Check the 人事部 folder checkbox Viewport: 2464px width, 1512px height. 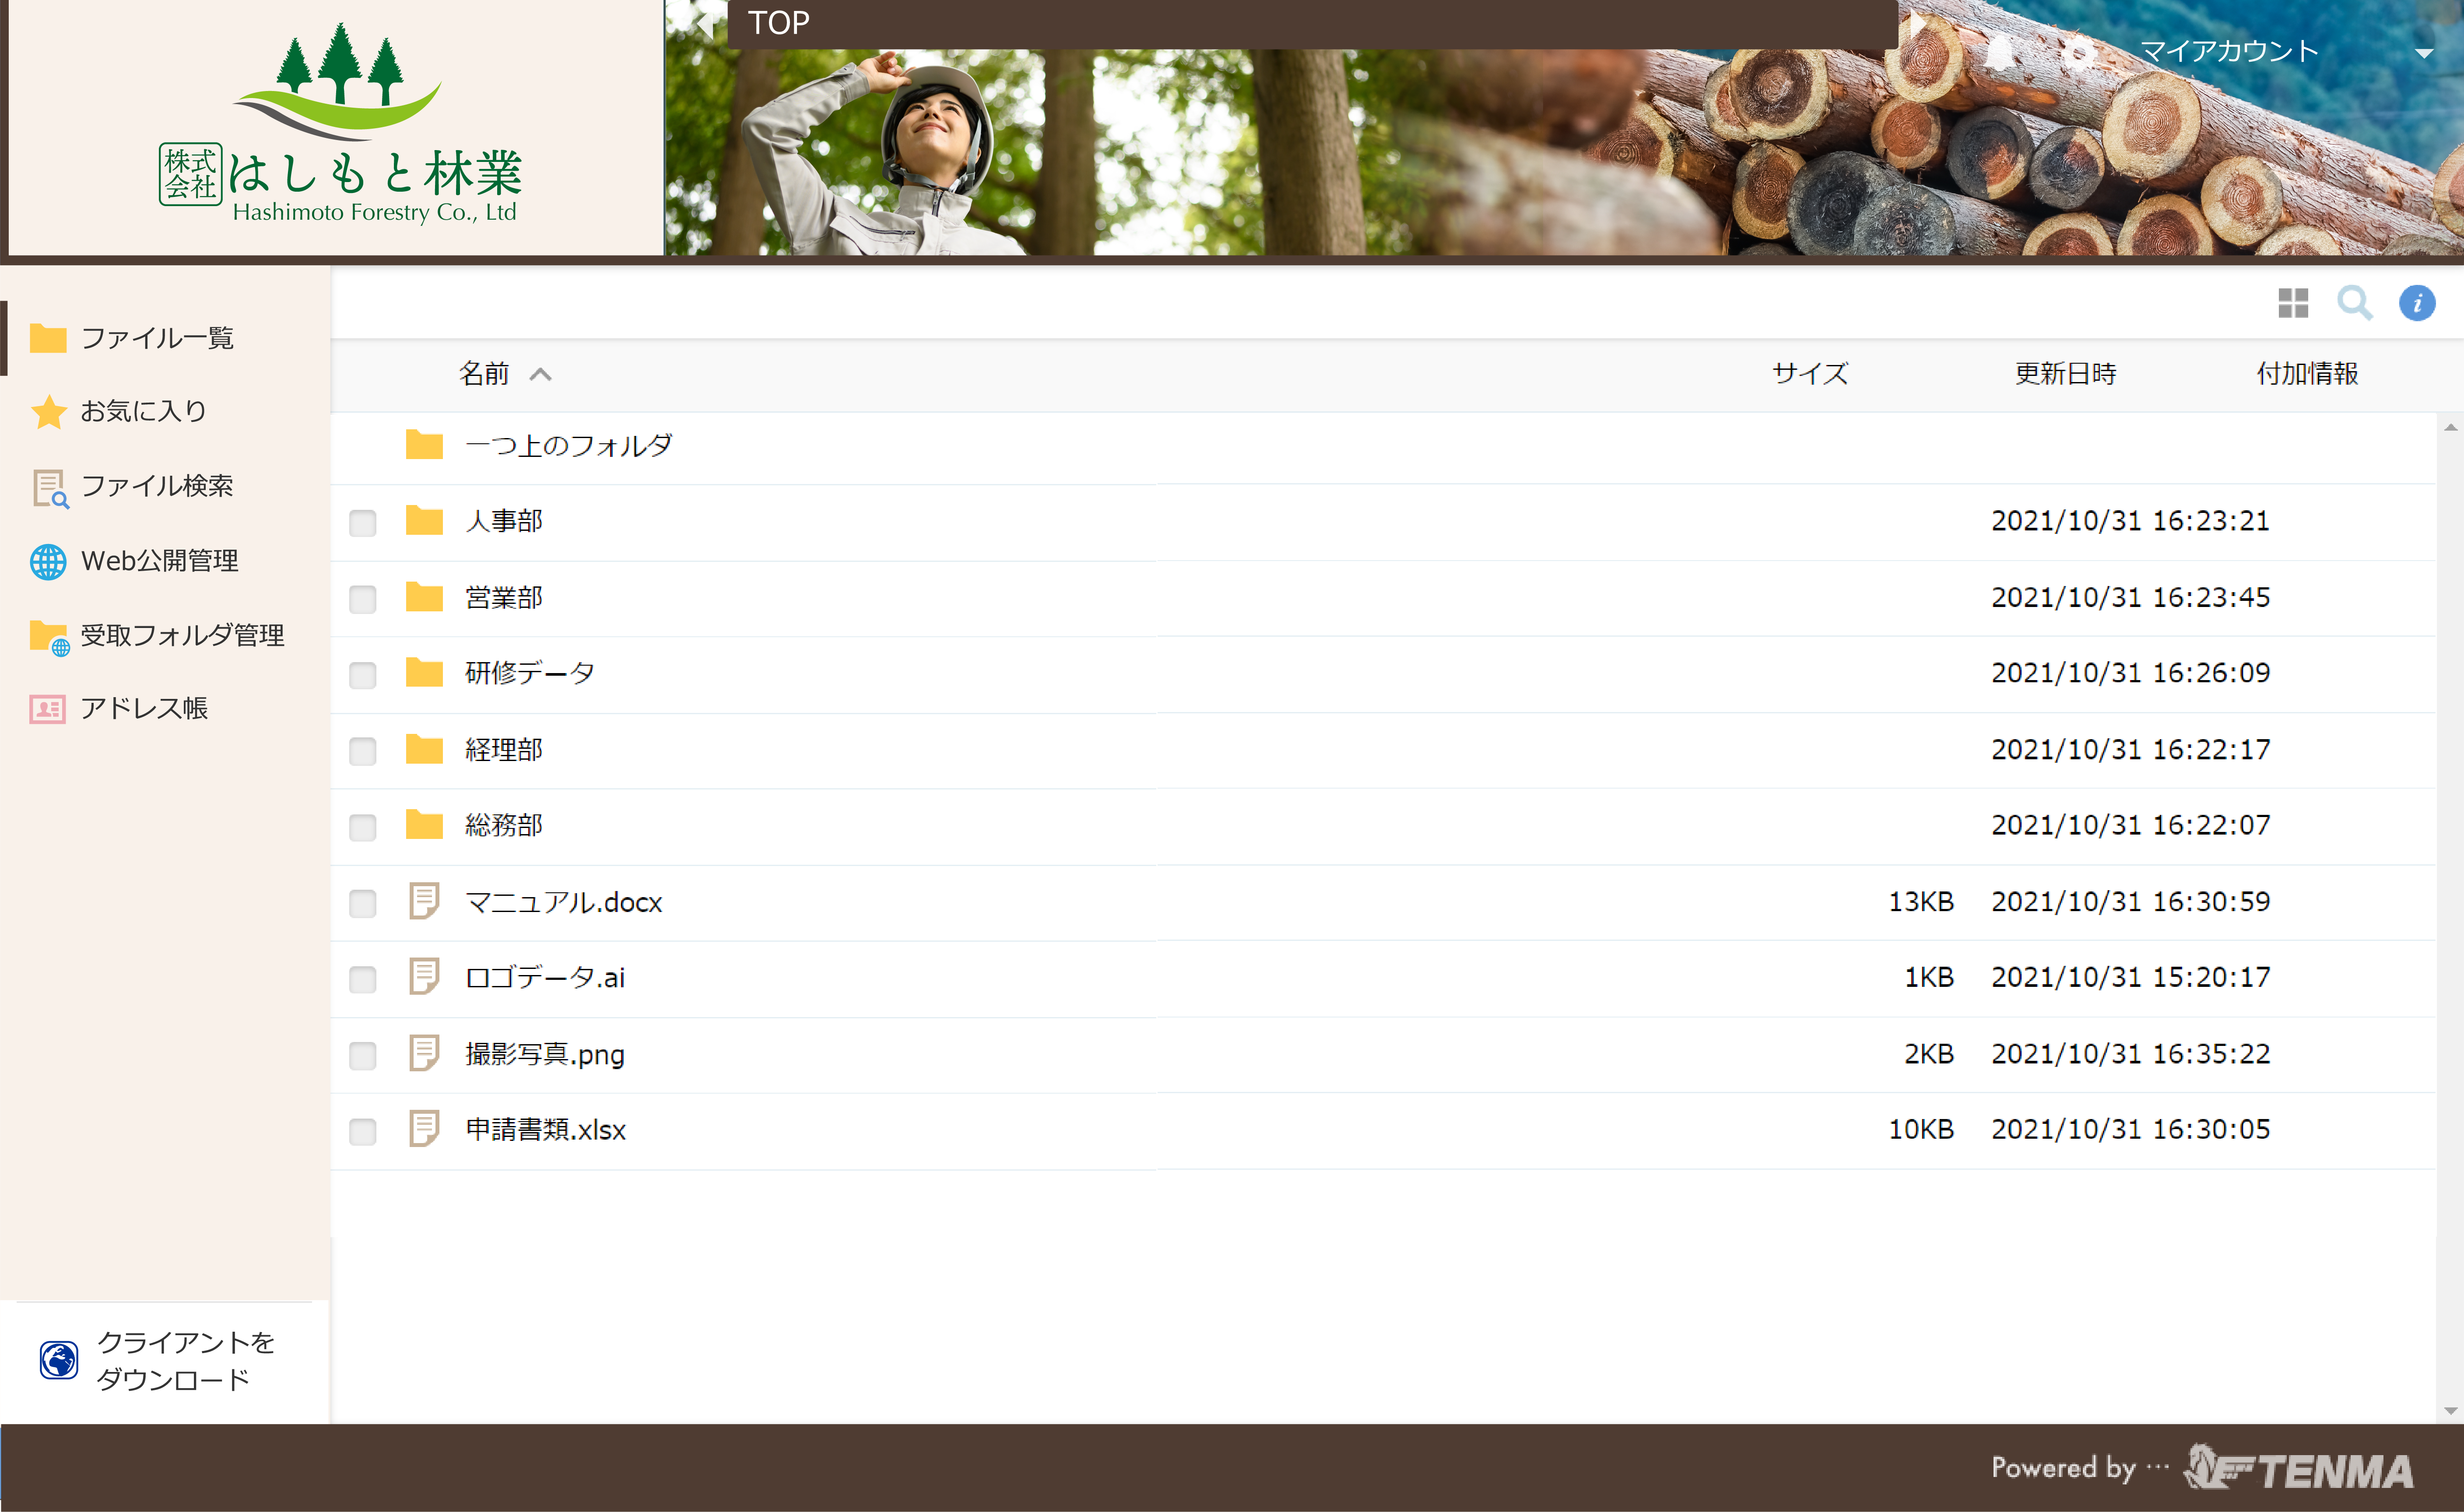(x=363, y=522)
